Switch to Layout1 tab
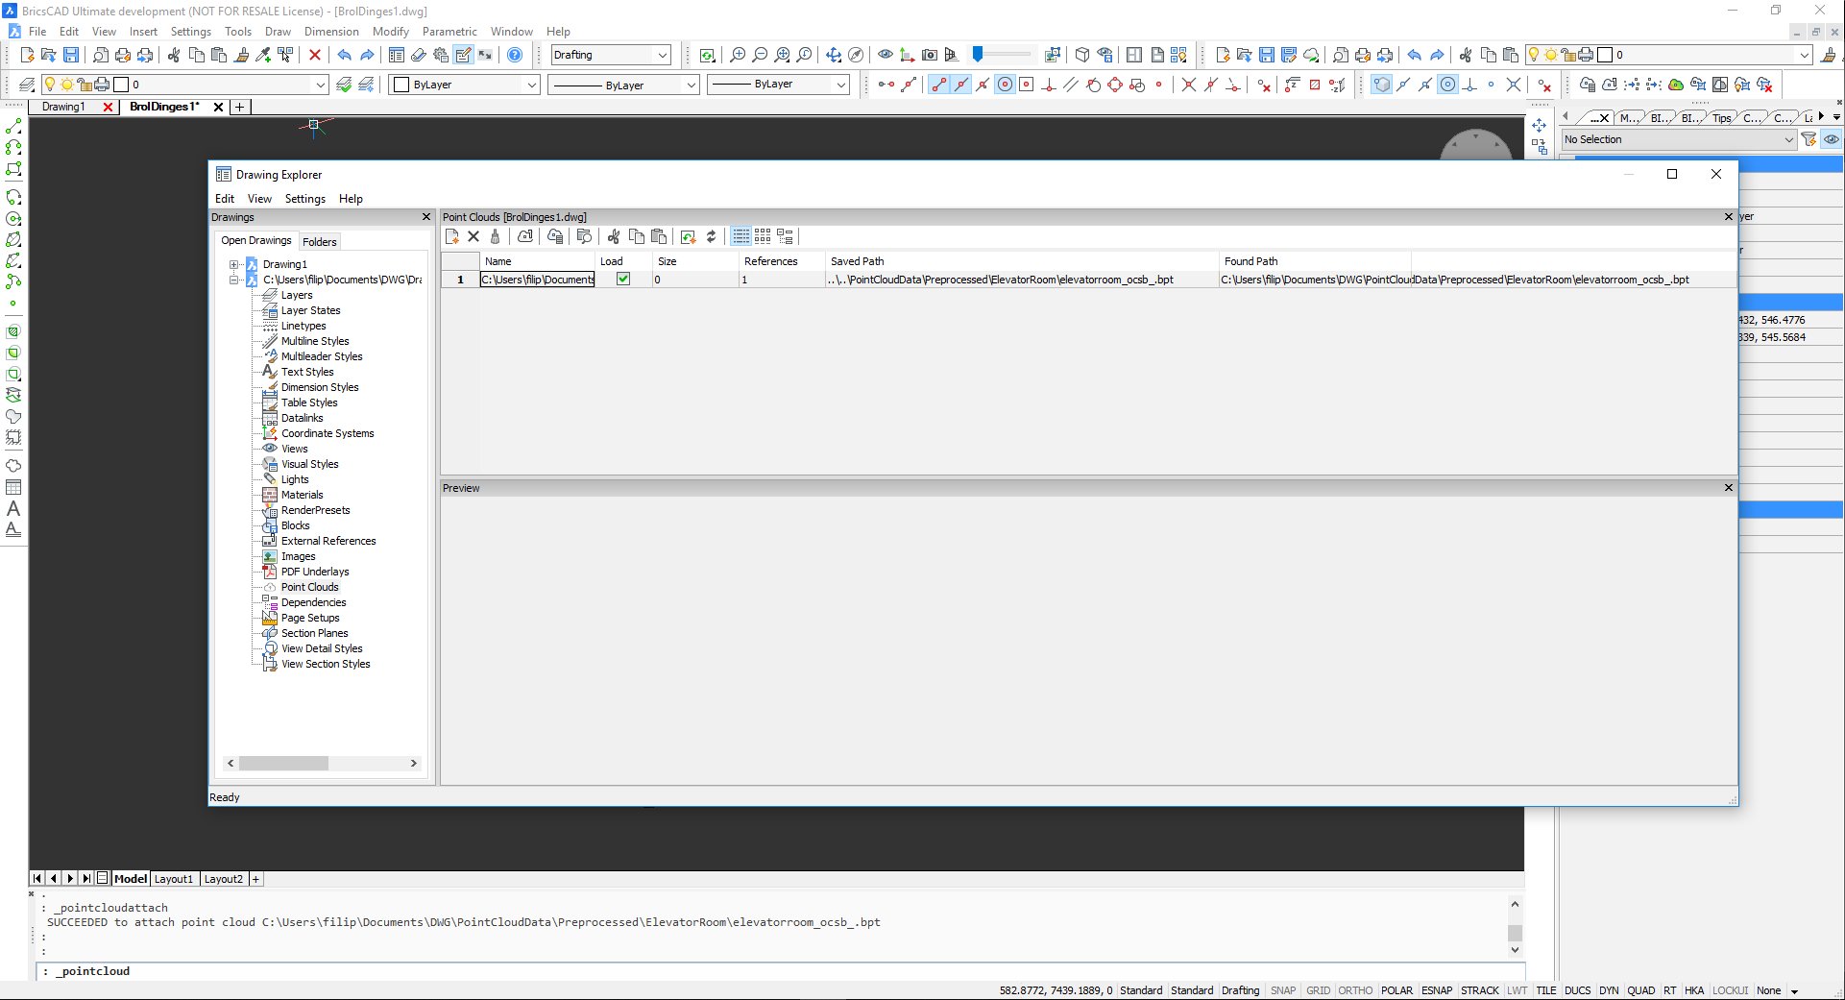Image resolution: width=1845 pixels, height=1000 pixels. [x=174, y=879]
